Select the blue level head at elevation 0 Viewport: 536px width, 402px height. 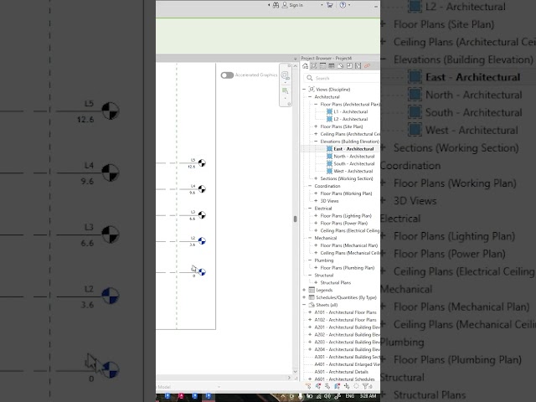[x=202, y=272]
